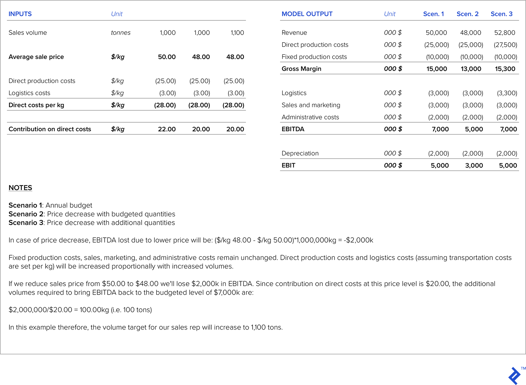Screen dimensions: 526x385
Task: Select the EBIT value 3,000
Action: [x=474, y=166]
